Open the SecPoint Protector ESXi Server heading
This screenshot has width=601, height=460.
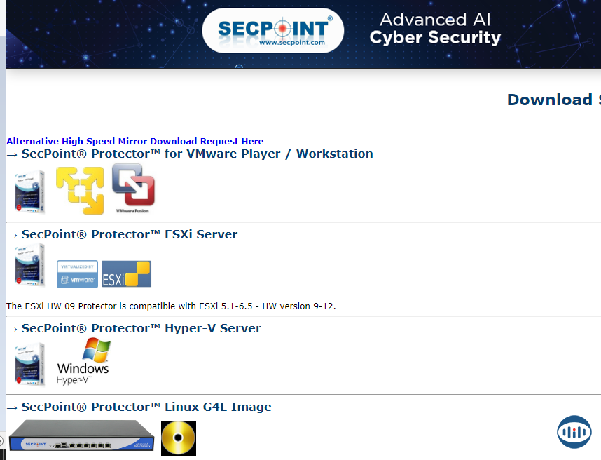[122, 234]
